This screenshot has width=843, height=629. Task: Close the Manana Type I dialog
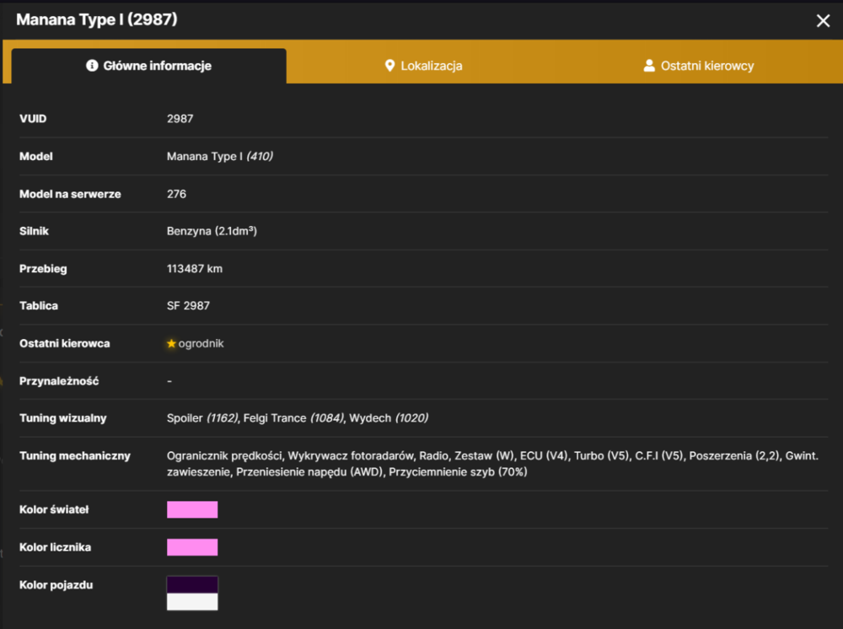pos(823,21)
